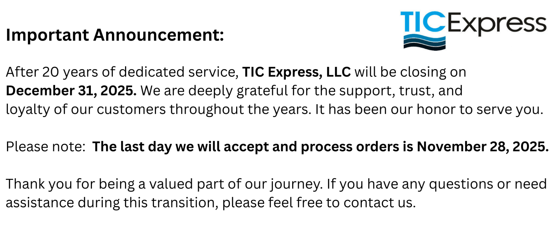
Task: Click the "Please note:" text
Action: 45,147
